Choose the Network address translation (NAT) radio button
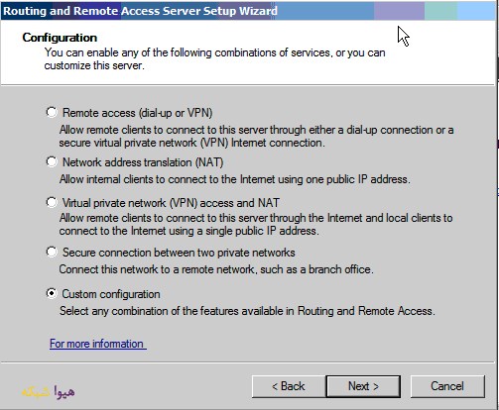 pyautogui.click(x=52, y=162)
